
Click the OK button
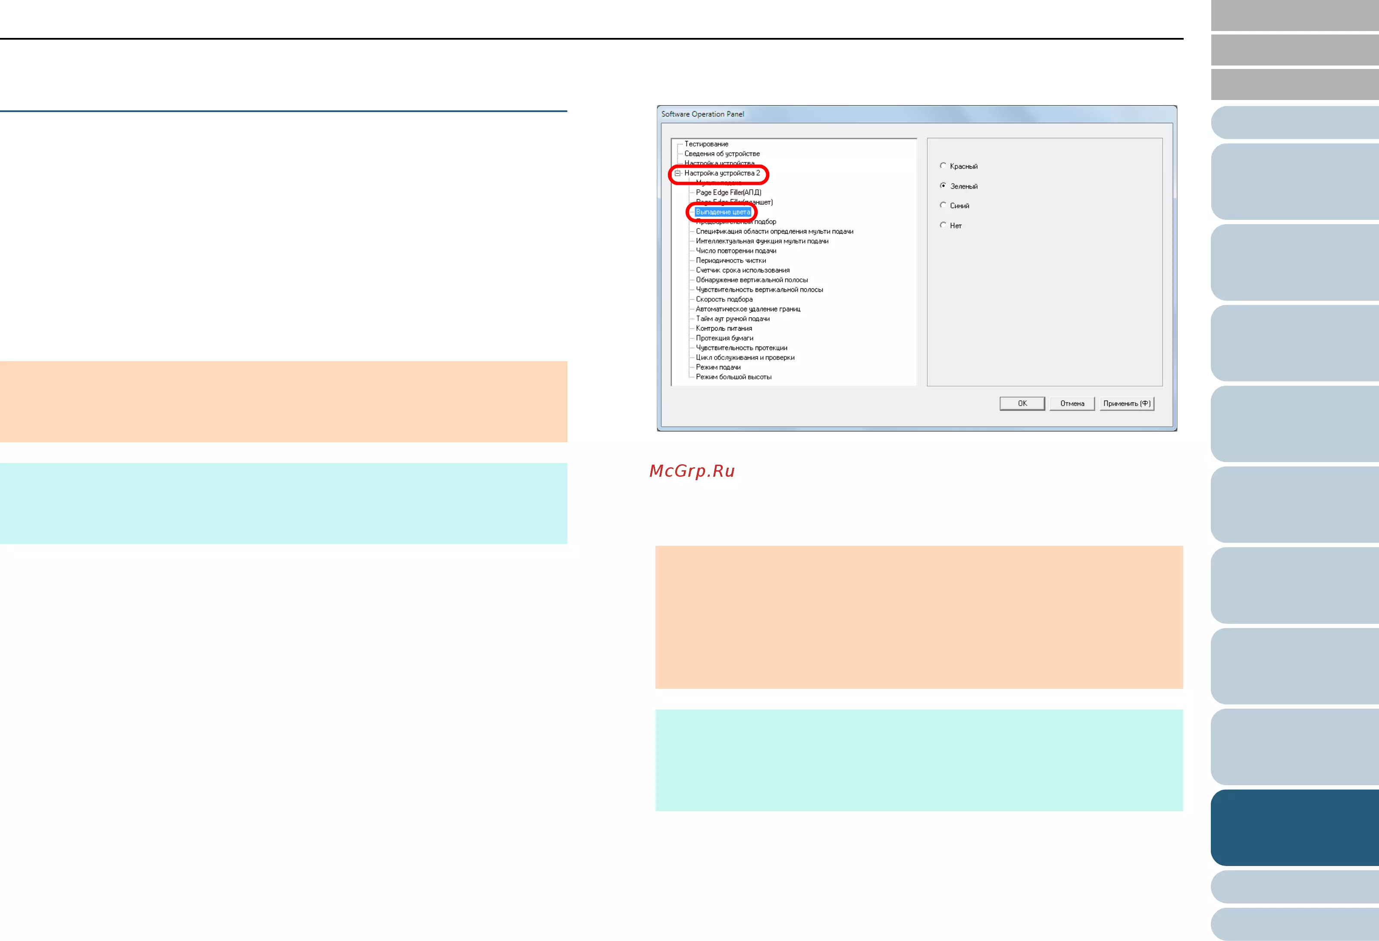coord(1022,403)
